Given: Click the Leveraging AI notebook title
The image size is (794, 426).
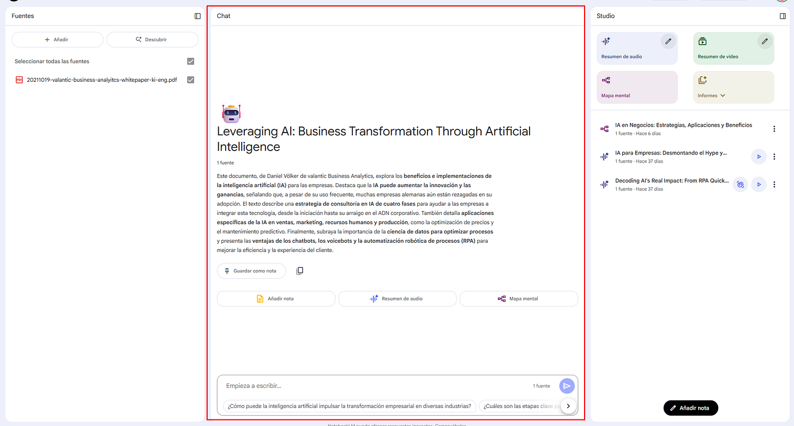Looking at the screenshot, I should 374,139.
